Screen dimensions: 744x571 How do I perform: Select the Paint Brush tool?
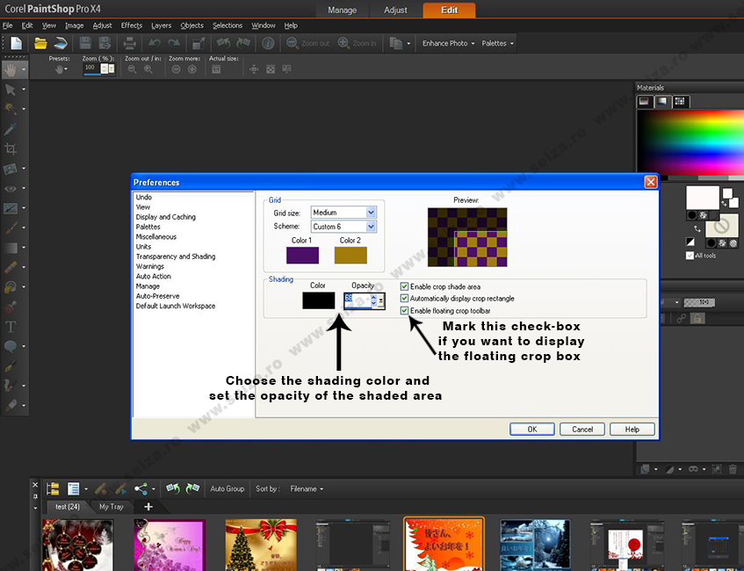(x=11, y=228)
